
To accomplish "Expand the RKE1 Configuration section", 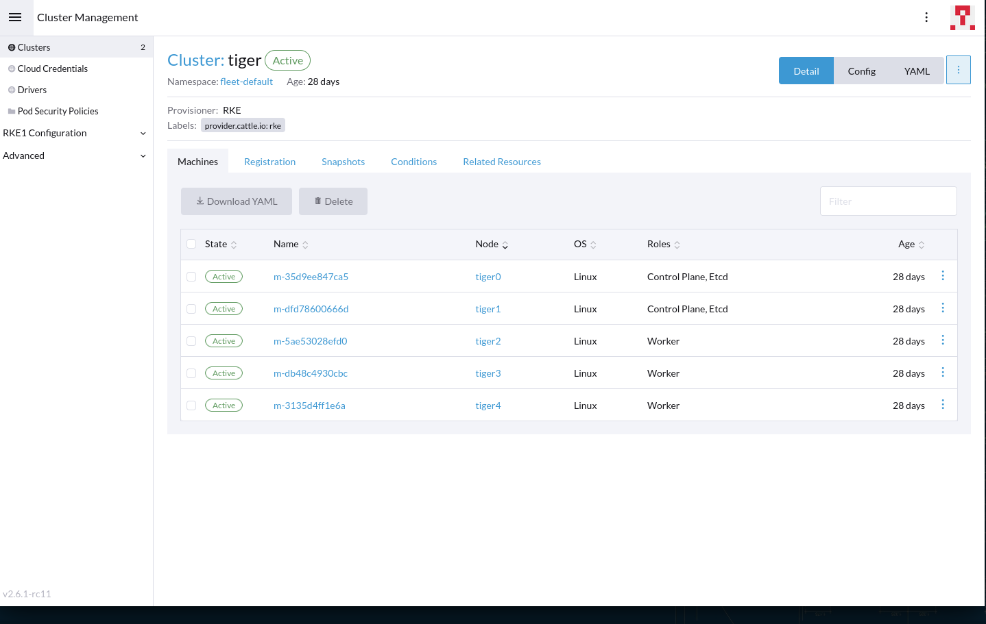I will pyautogui.click(x=76, y=133).
